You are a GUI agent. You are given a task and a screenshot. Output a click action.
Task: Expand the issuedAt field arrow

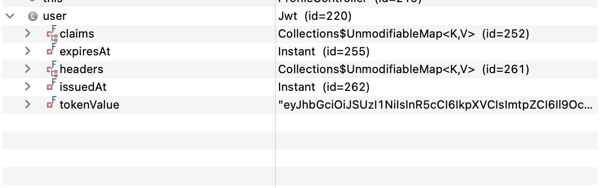tap(28, 87)
